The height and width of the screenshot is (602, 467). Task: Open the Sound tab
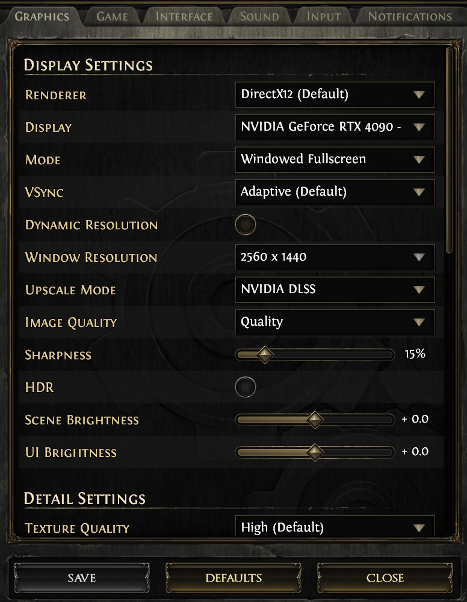pyautogui.click(x=259, y=16)
